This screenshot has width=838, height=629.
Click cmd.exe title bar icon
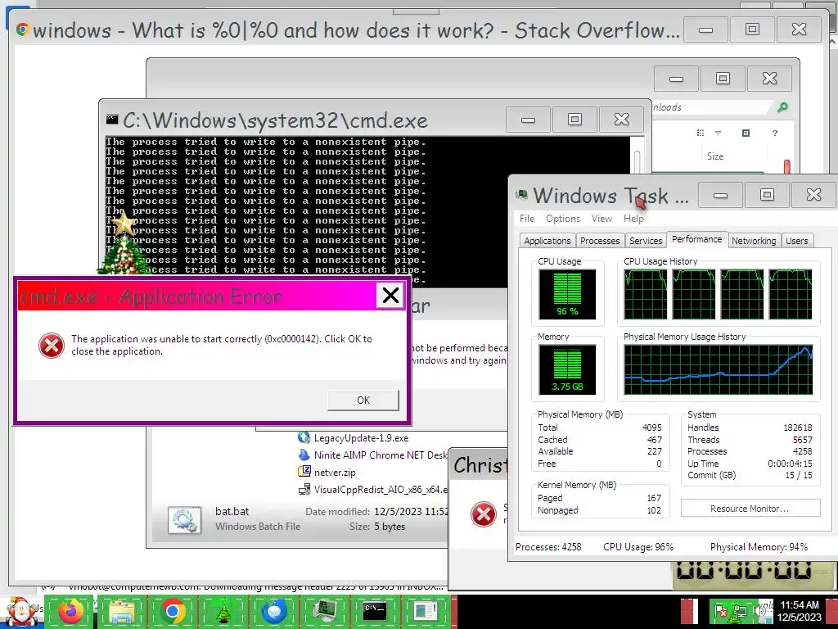[x=111, y=120]
